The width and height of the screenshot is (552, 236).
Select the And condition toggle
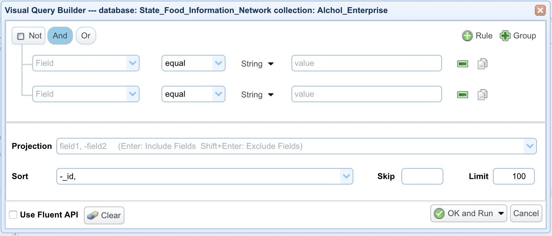click(60, 36)
